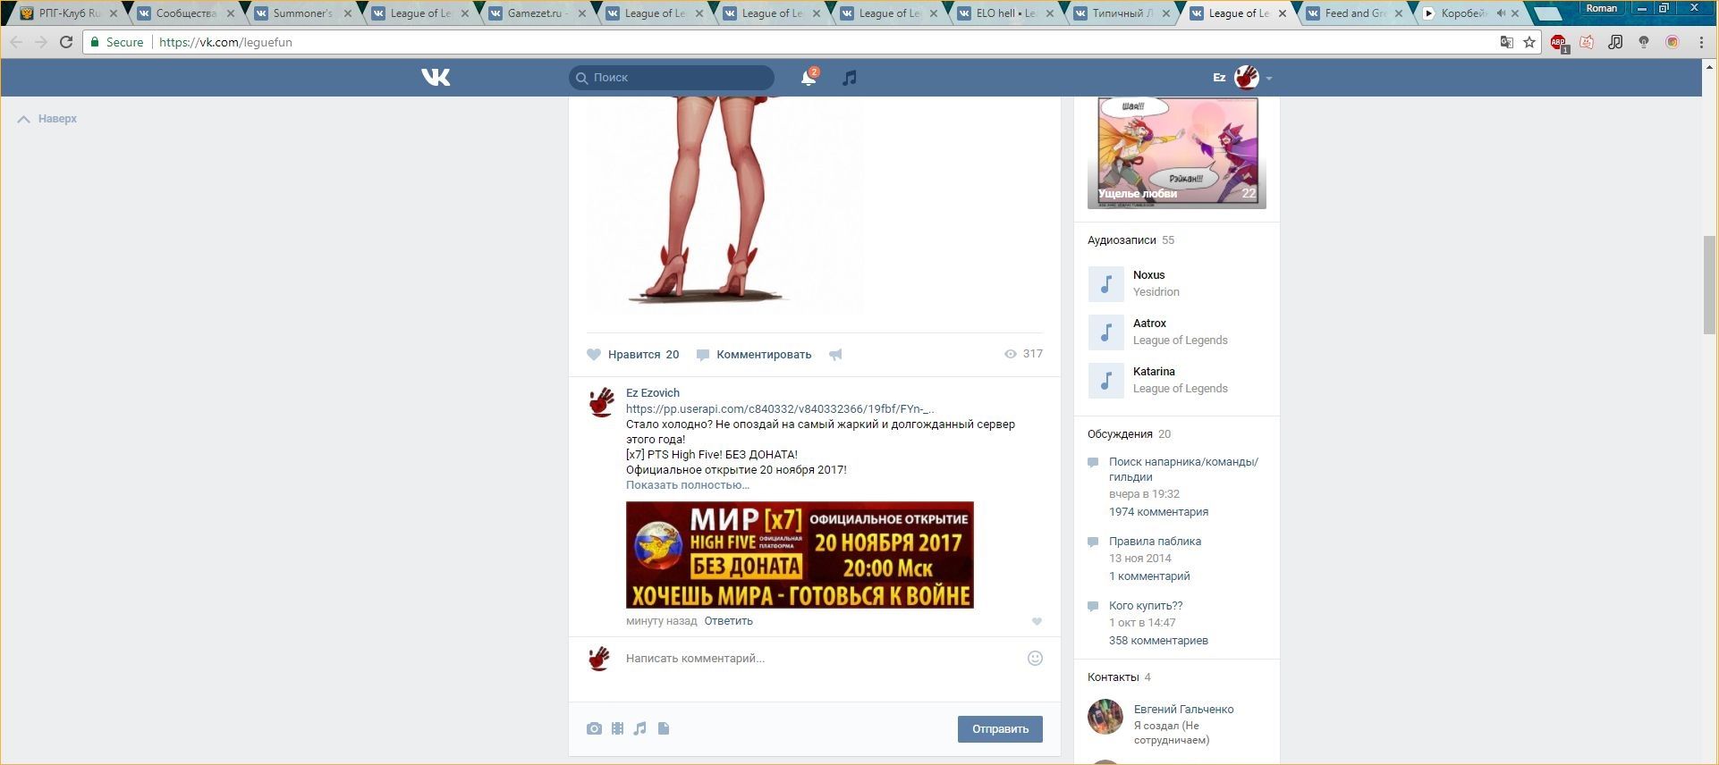
Task: Go back with the browser back arrow
Action: (17, 42)
